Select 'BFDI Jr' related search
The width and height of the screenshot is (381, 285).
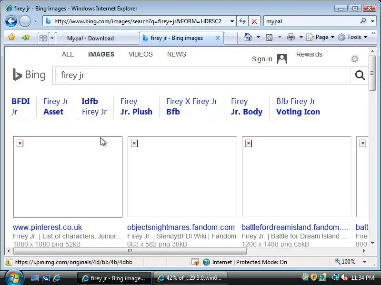pos(20,106)
